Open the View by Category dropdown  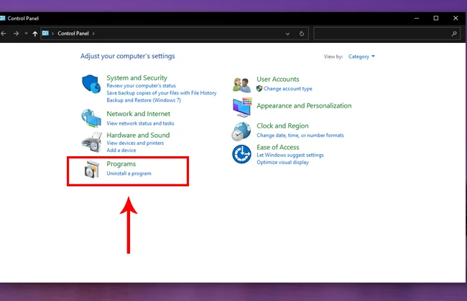click(x=361, y=57)
